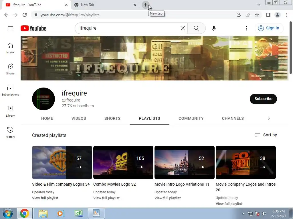Open the Sort by dropdown
Screen dimensions: 293x219
(266, 135)
